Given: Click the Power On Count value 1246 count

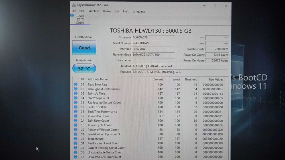Looking at the screenshot, I should [217, 55].
